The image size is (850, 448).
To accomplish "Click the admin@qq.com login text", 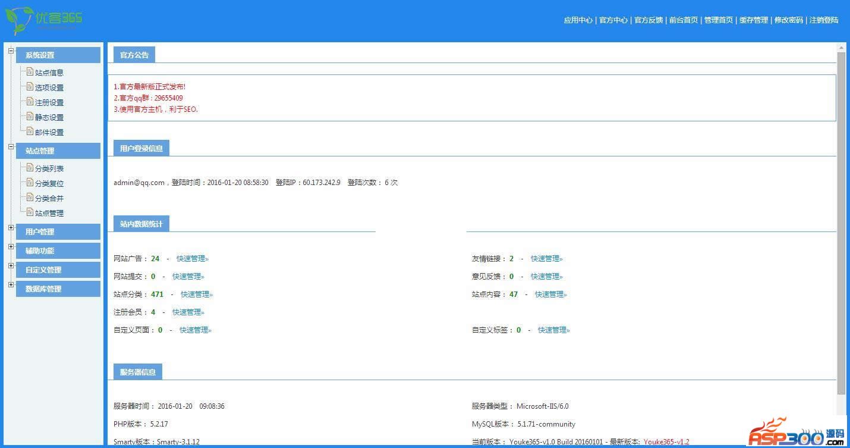I will [x=139, y=183].
